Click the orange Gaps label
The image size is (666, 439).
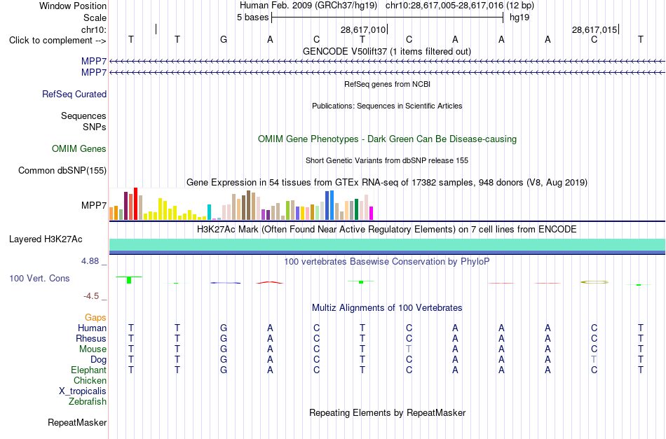click(x=95, y=317)
